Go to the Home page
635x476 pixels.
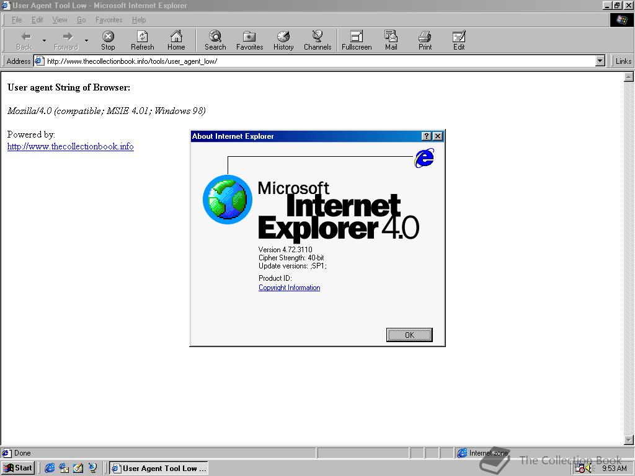pos(176,40)
